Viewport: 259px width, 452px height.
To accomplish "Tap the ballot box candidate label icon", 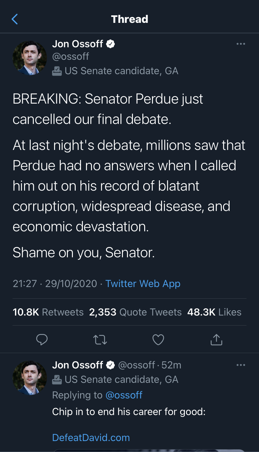I will [57, 71].
